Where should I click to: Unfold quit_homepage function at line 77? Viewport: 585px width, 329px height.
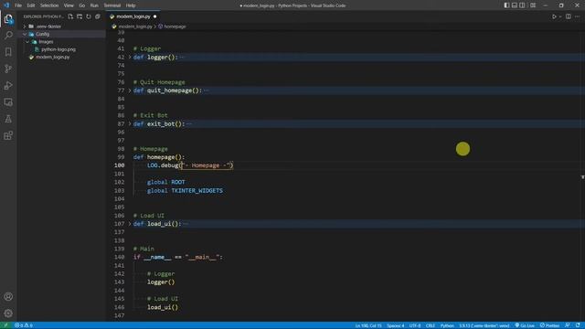[130, 90]
